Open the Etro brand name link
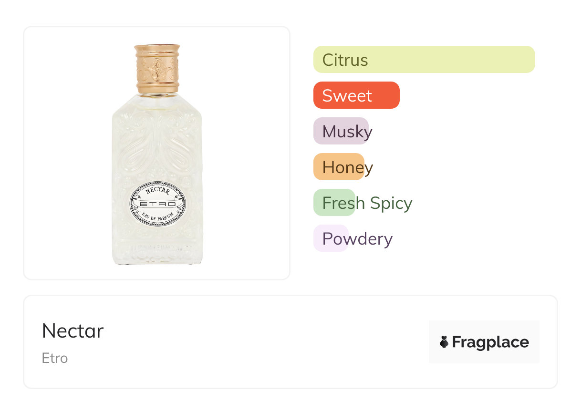 click(55, 358)
